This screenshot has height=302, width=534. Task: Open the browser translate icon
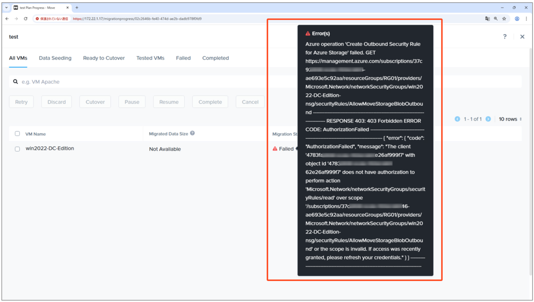click(487, 19)
